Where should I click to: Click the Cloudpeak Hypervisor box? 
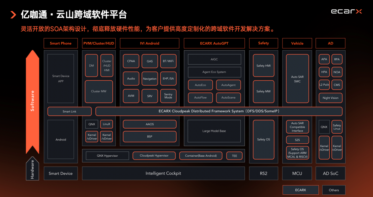pos(154,156)
